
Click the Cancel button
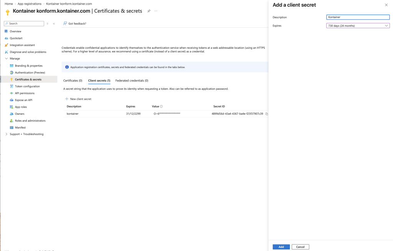(x=300, y=247)
